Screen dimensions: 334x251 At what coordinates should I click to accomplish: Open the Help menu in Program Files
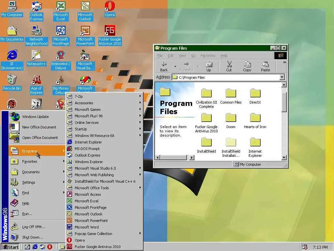point(224,56)
